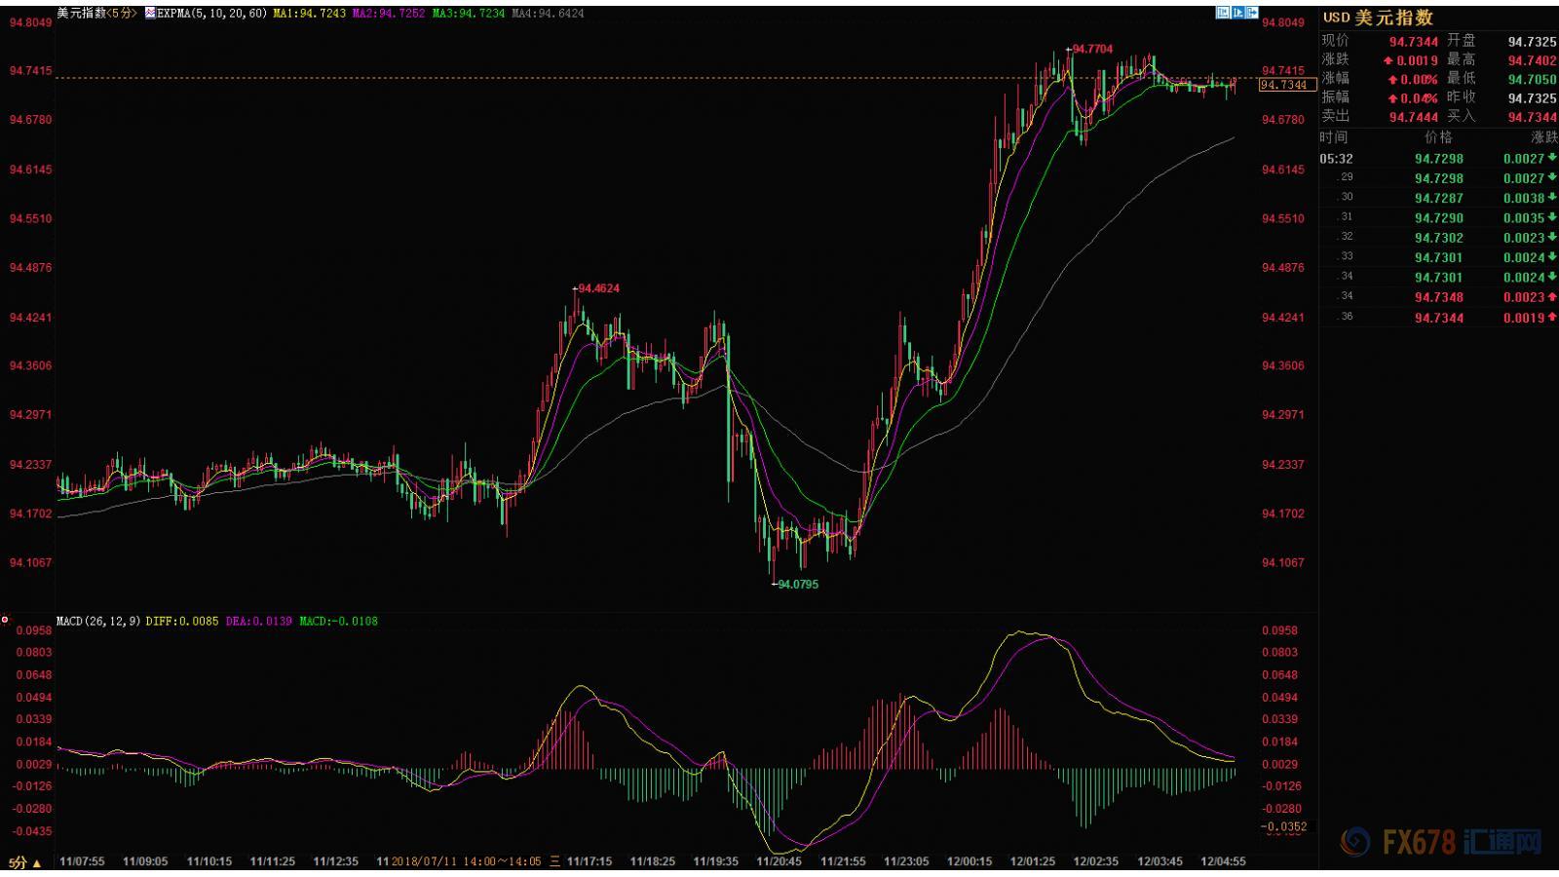Screen dimensions: 1559x877
Task: Open the MACD(26,12,9) parameter label
Action: 98,621
